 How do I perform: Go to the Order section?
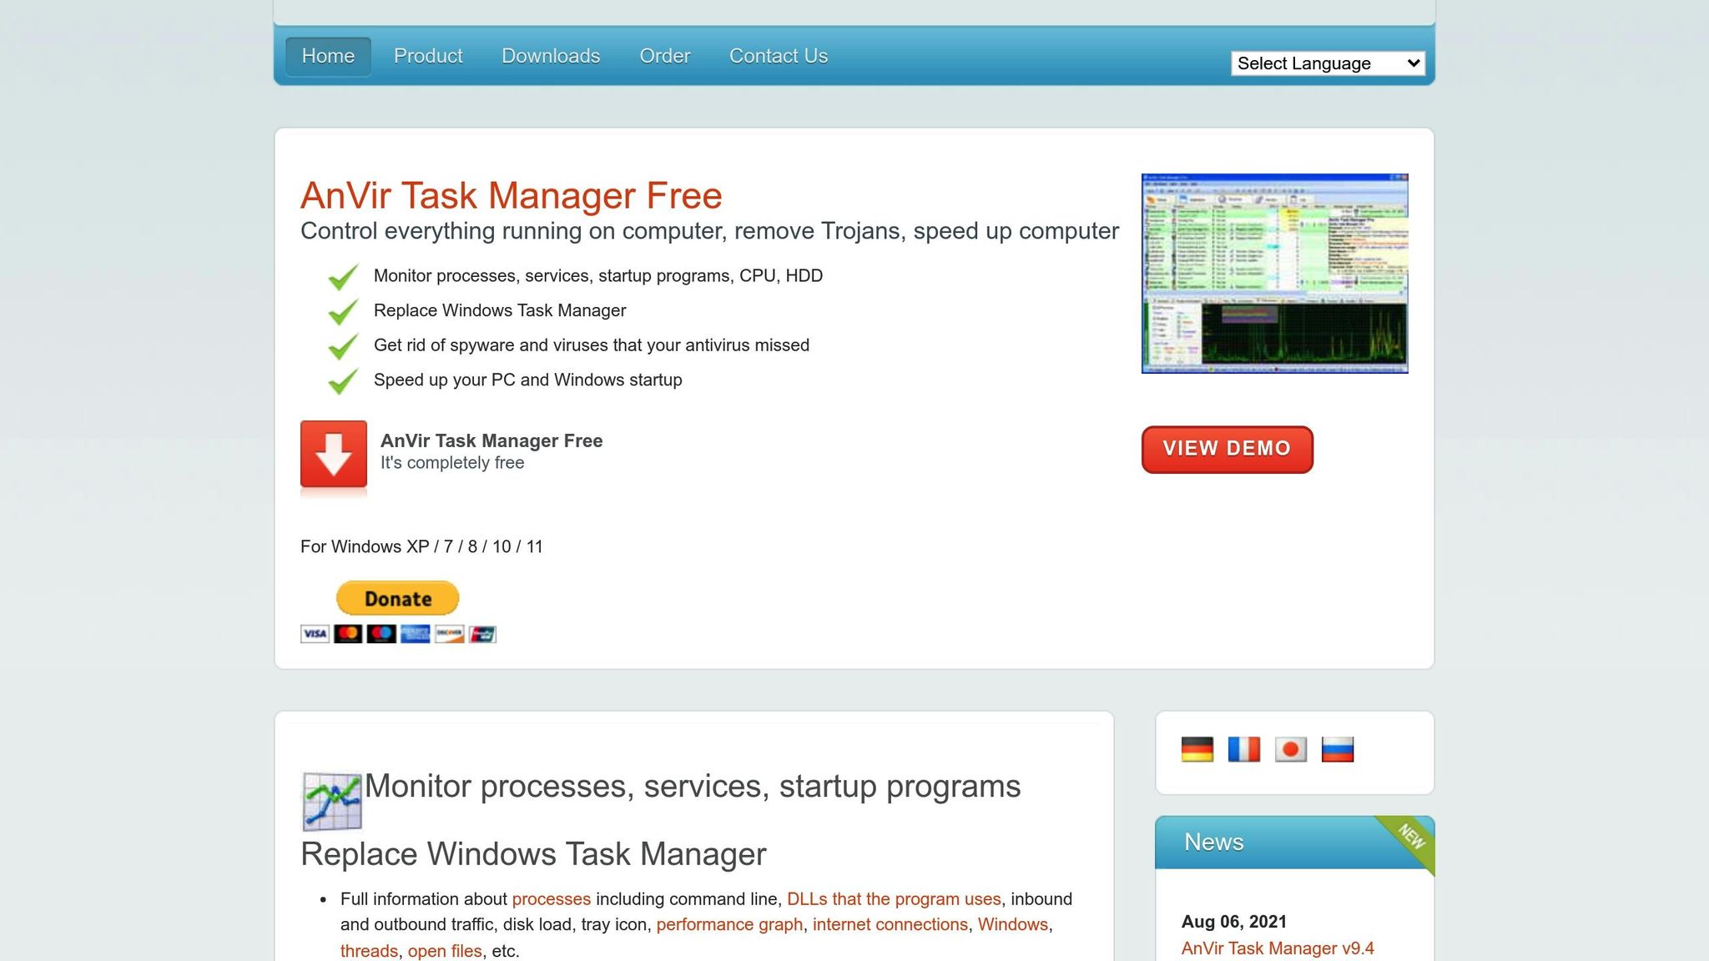coord(664,55)
